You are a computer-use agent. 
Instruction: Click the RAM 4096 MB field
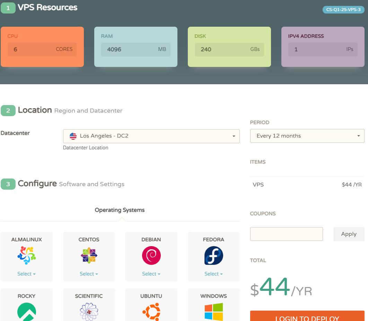click(136, 49)
